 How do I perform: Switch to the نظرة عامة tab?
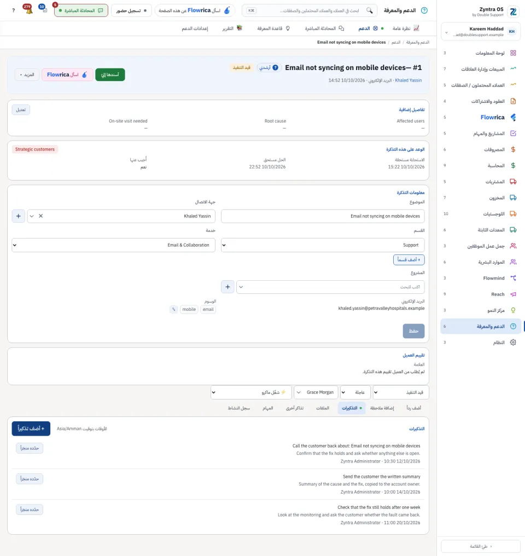point(406,28)
